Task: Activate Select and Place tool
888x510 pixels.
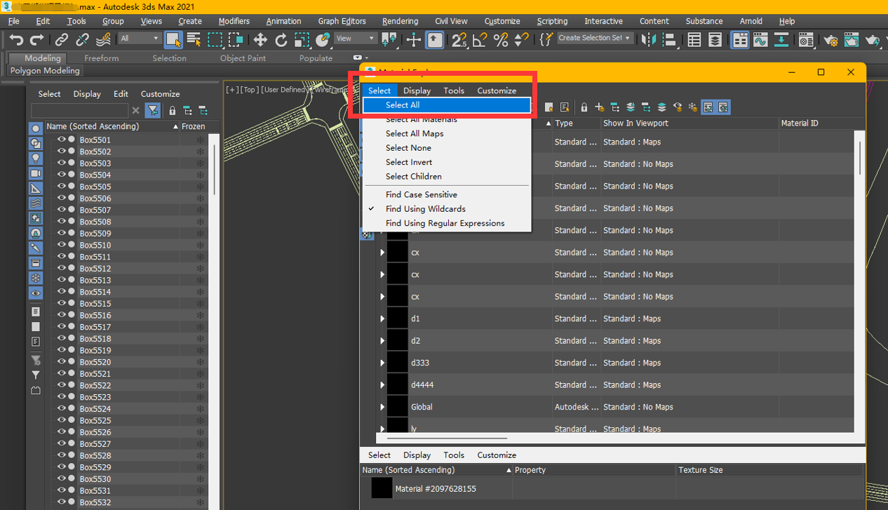Action: [323, 39]
